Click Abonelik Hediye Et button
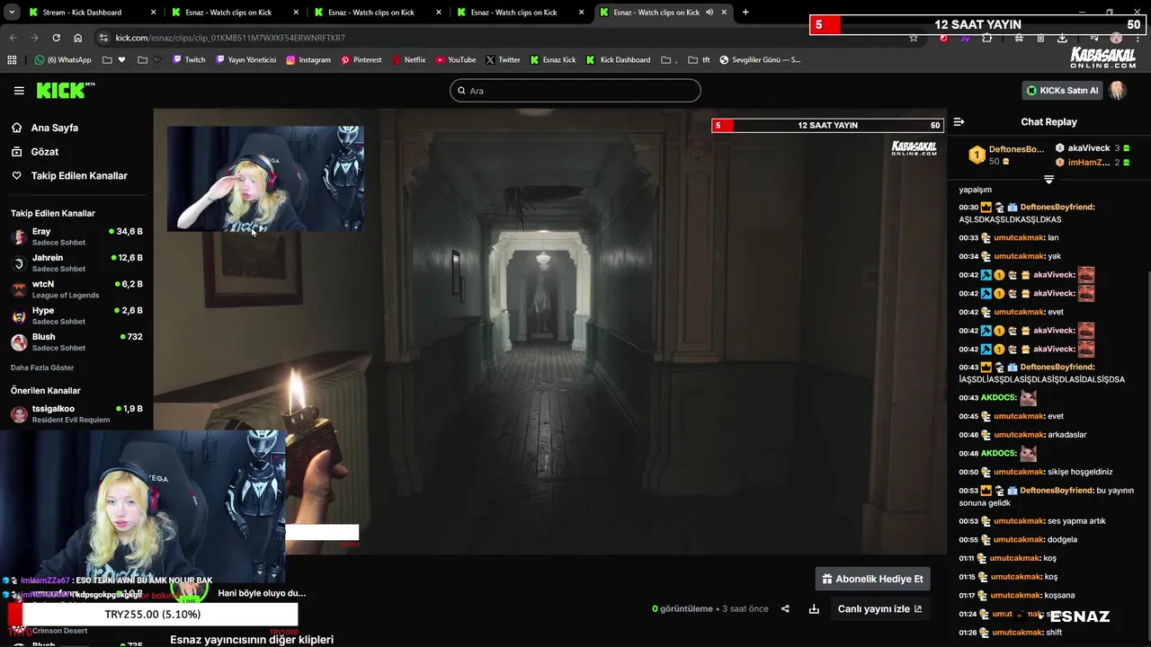Viewport: 1151px width, 647px height. (x=872, y=579)
